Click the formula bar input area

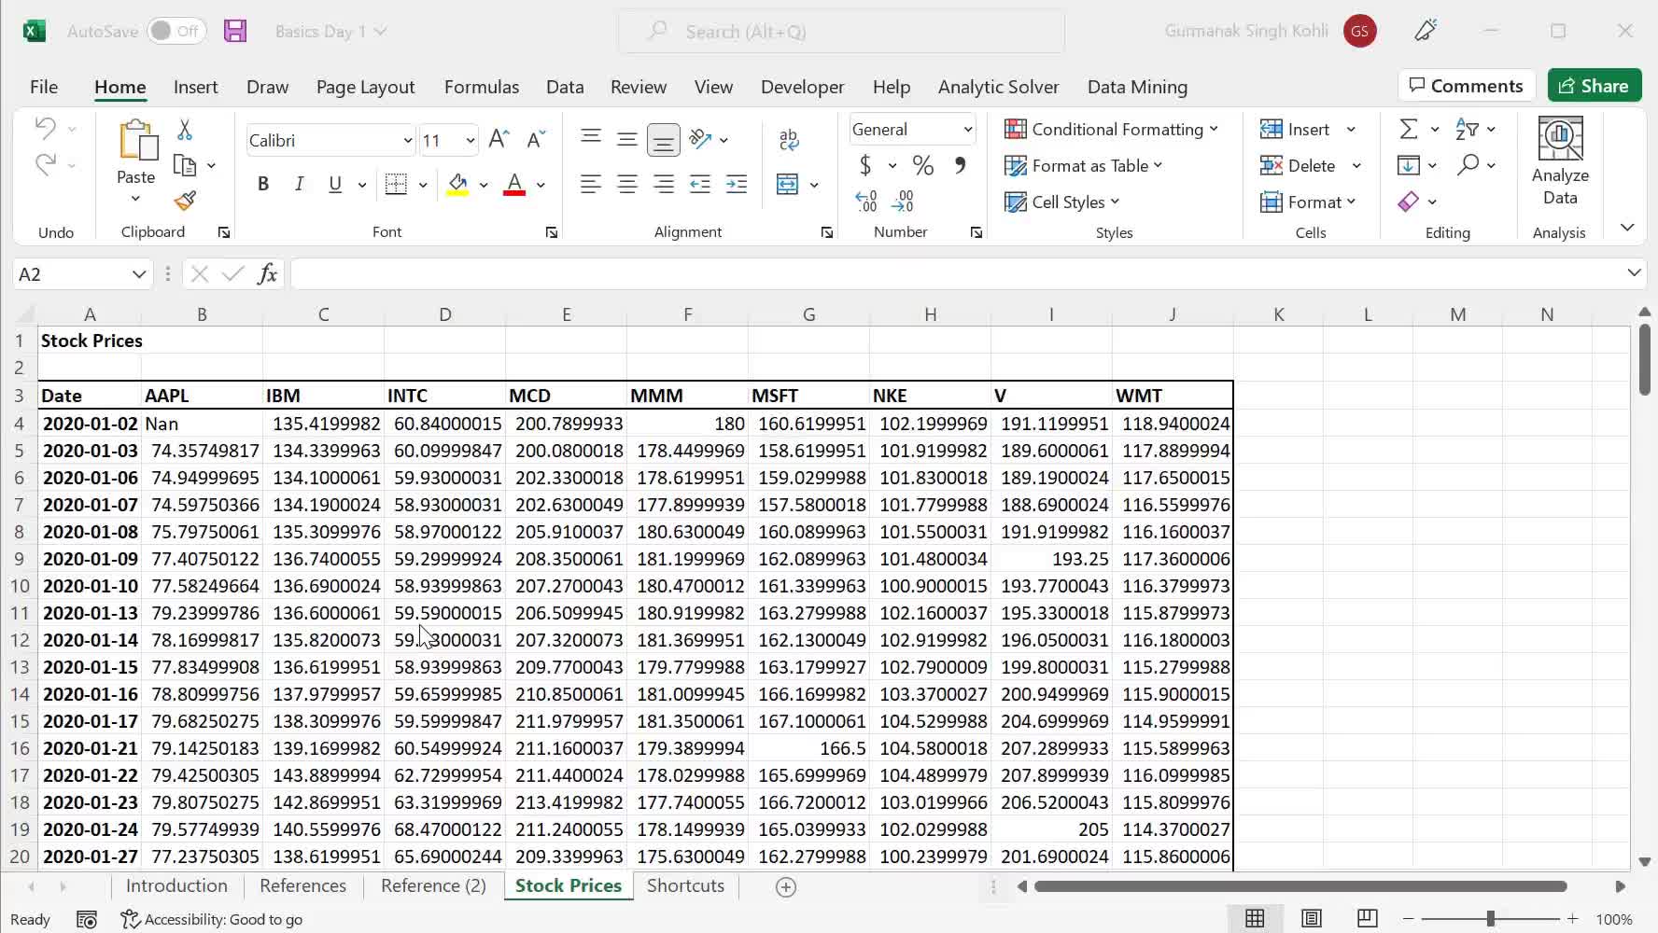coord(957,273)
